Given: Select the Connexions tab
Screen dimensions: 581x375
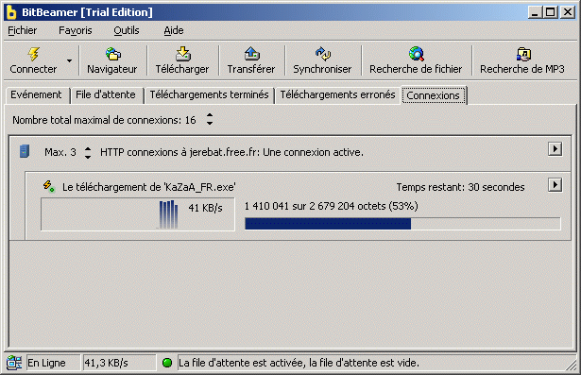Looking at the screenshot, I should (434, 95).
